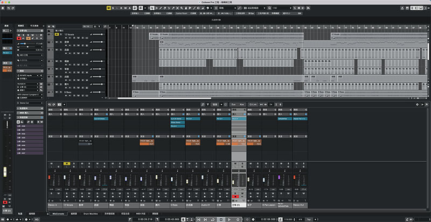Click the Redo arrow in the top toolbar
Image resolution: width=431 pixels, height=222 pixels.
point(13,8)
